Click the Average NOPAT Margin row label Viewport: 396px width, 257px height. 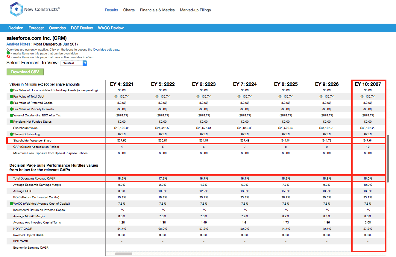(29, 216)
